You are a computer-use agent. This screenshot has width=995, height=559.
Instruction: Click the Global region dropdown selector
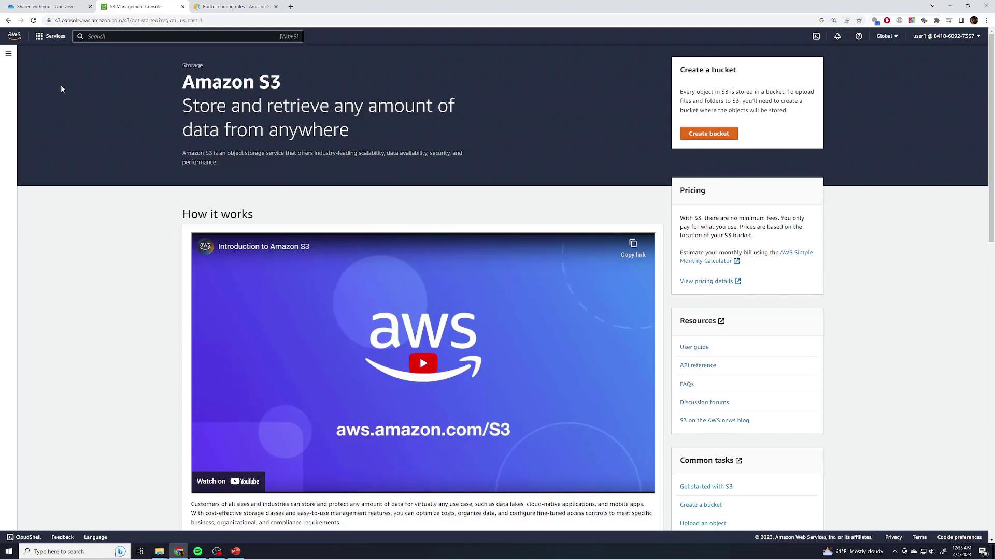click(x=886, y=36)
